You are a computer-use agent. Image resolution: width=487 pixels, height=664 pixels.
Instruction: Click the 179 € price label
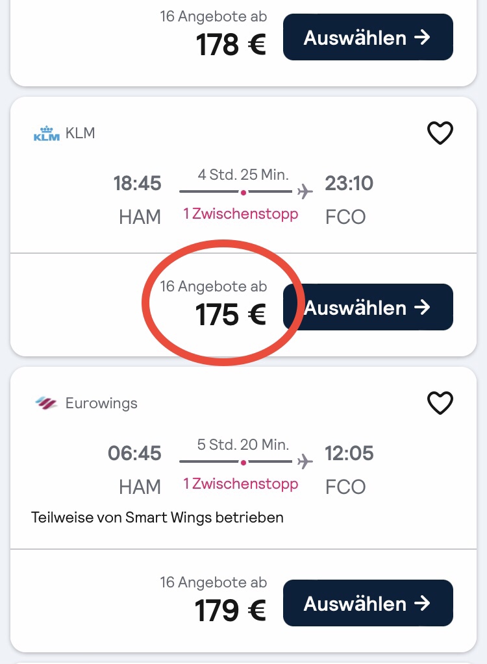pos(231,610)
